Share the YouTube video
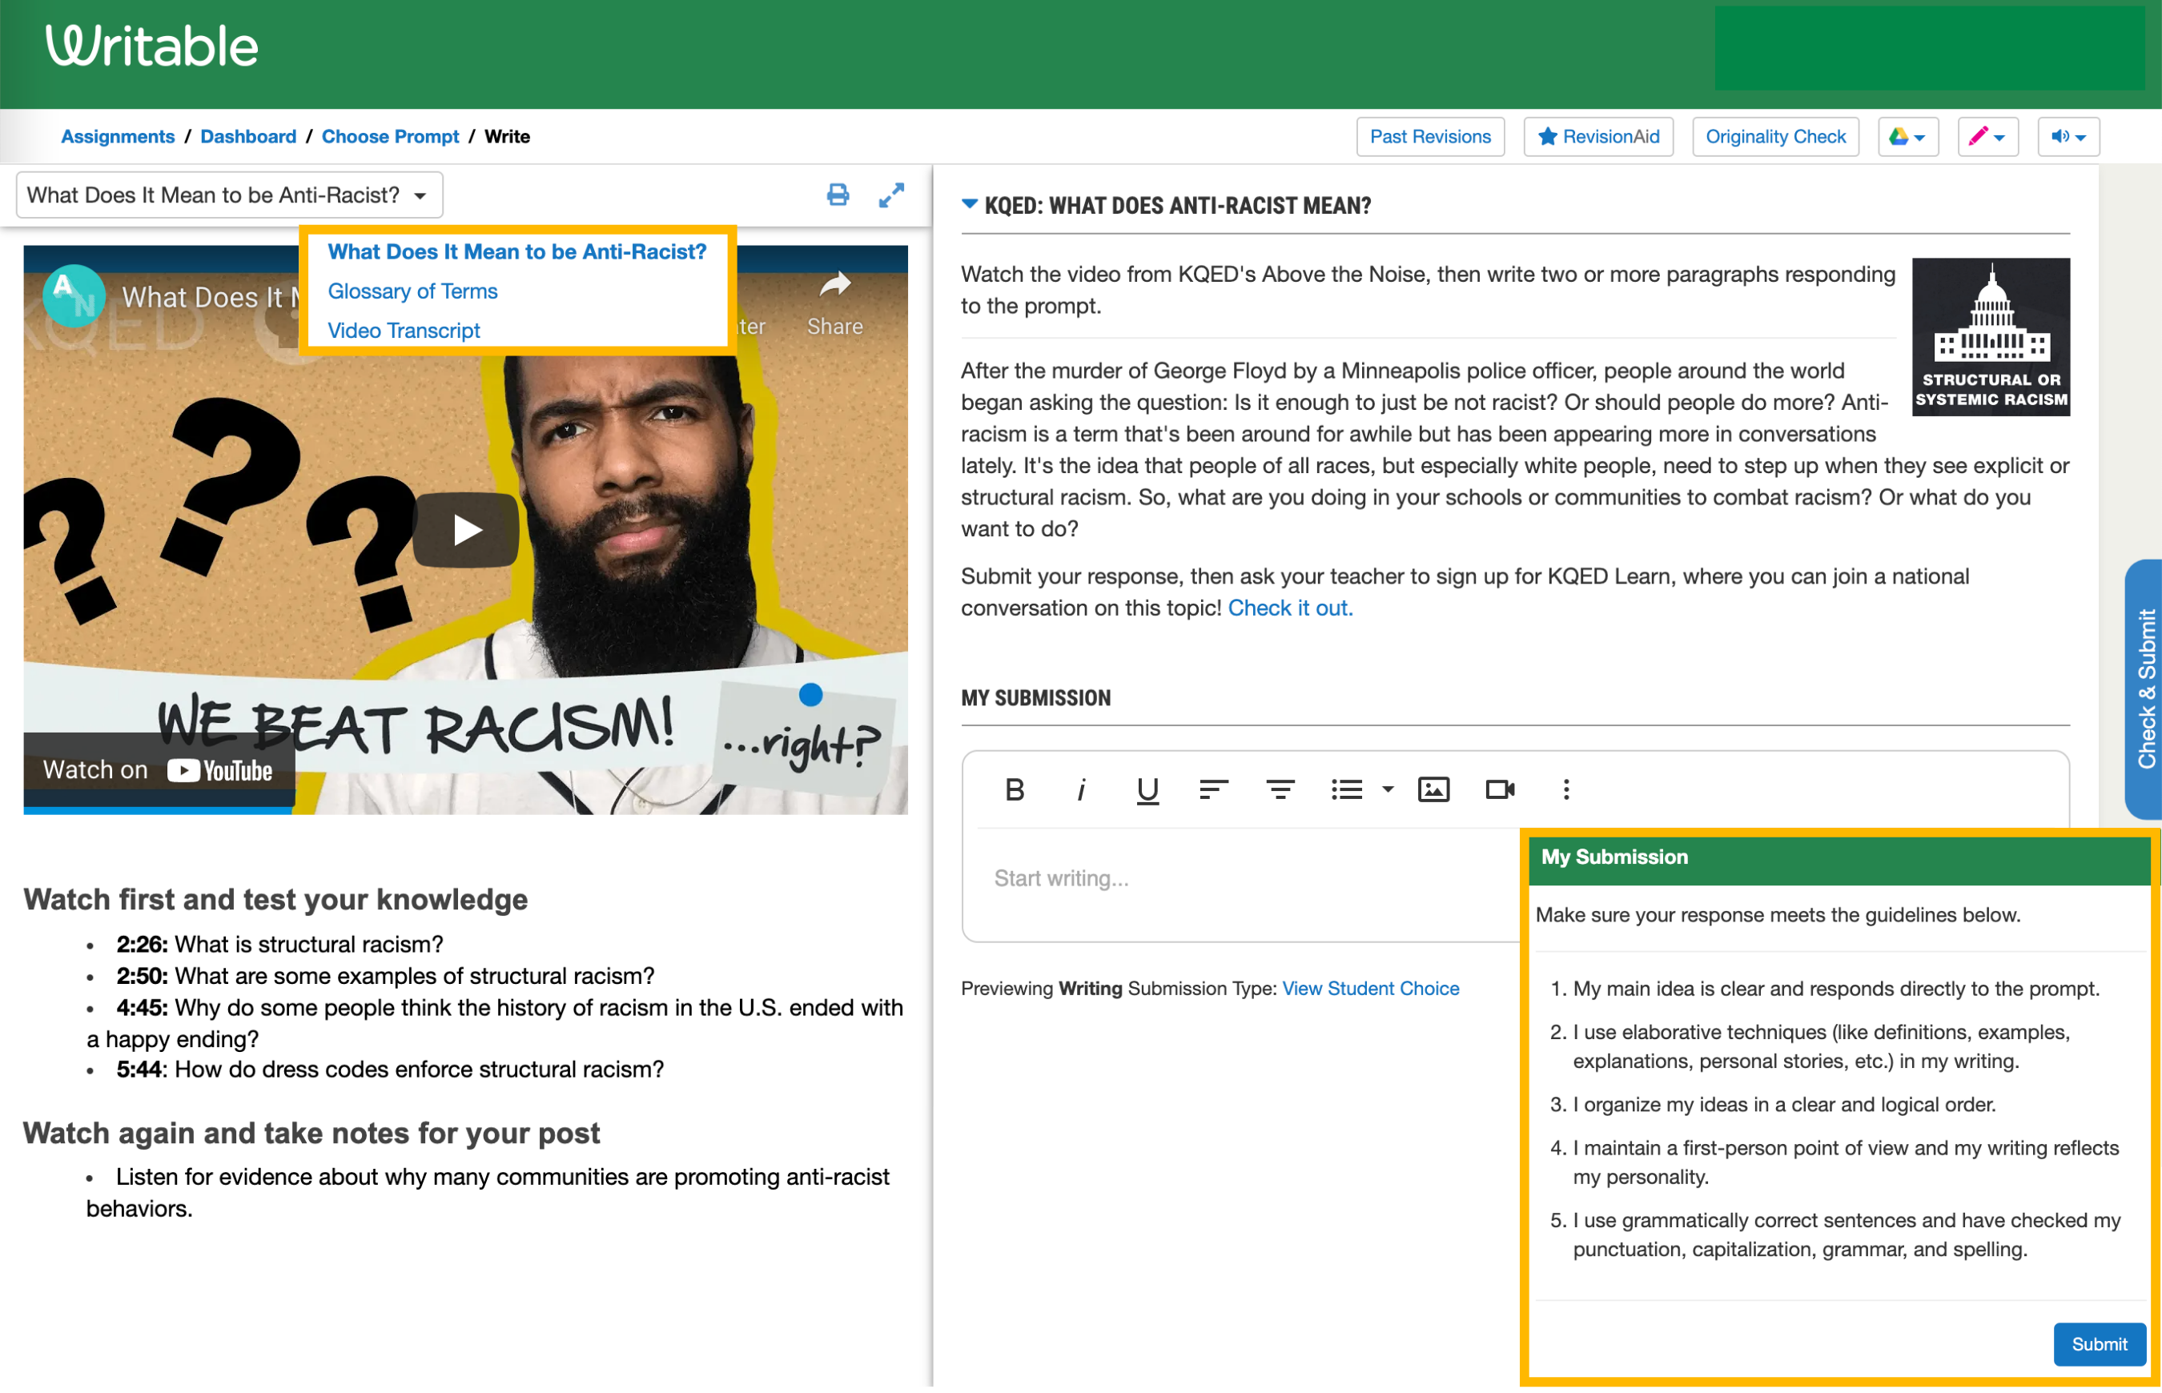 click(x=834, y=305)
